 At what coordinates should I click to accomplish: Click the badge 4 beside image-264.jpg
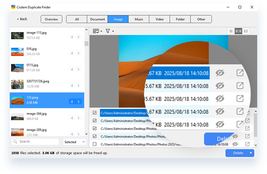(72, 118)
